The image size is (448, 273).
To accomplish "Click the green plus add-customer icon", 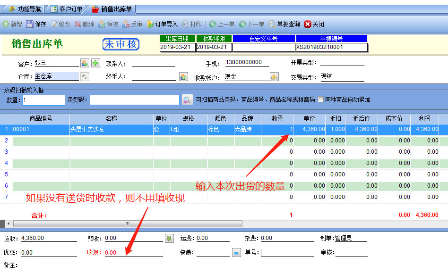I will point(95,63).
